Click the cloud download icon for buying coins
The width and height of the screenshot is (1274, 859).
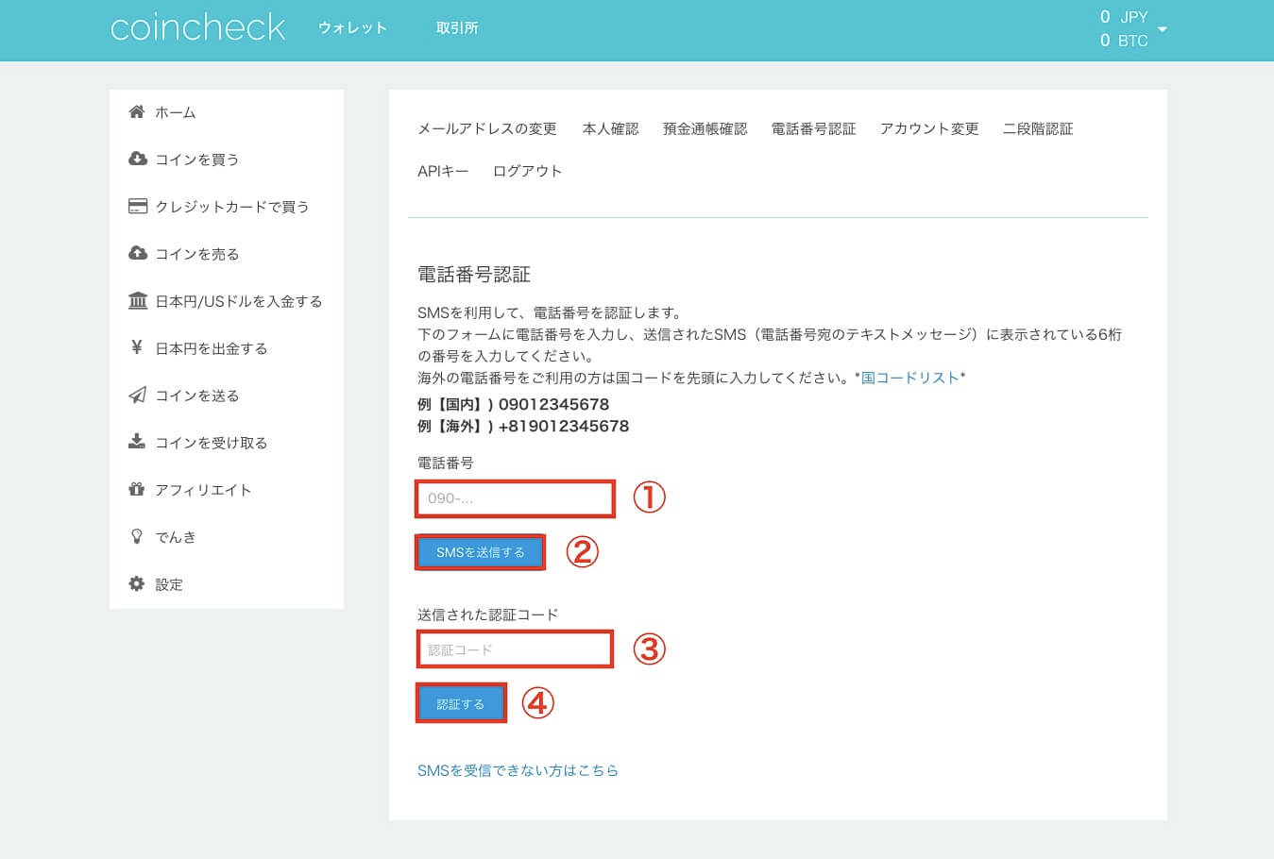(137, 159)
